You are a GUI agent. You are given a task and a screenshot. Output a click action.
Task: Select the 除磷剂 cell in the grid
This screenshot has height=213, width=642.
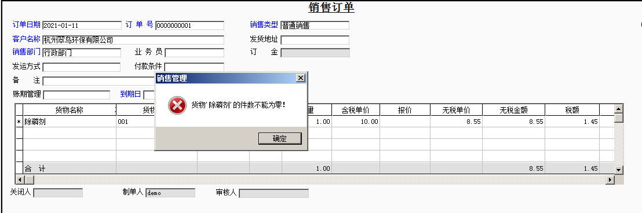click(69, 122)
